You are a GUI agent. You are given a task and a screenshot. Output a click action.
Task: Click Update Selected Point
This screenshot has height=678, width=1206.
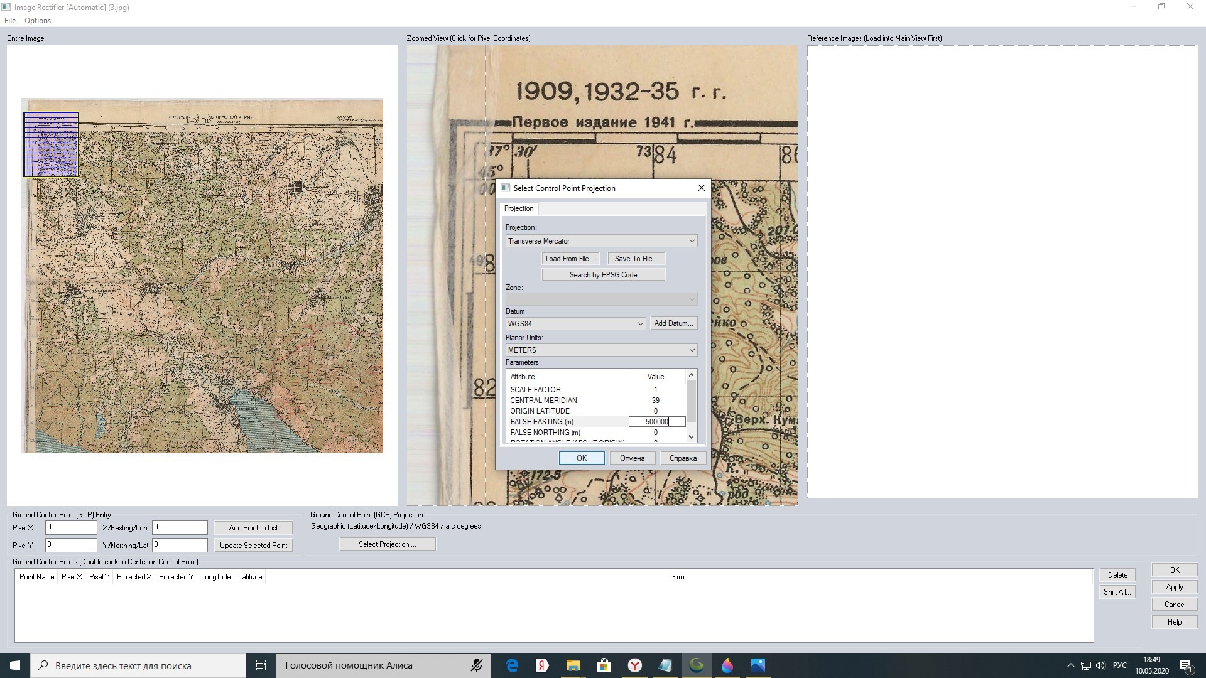click(253, 546)
